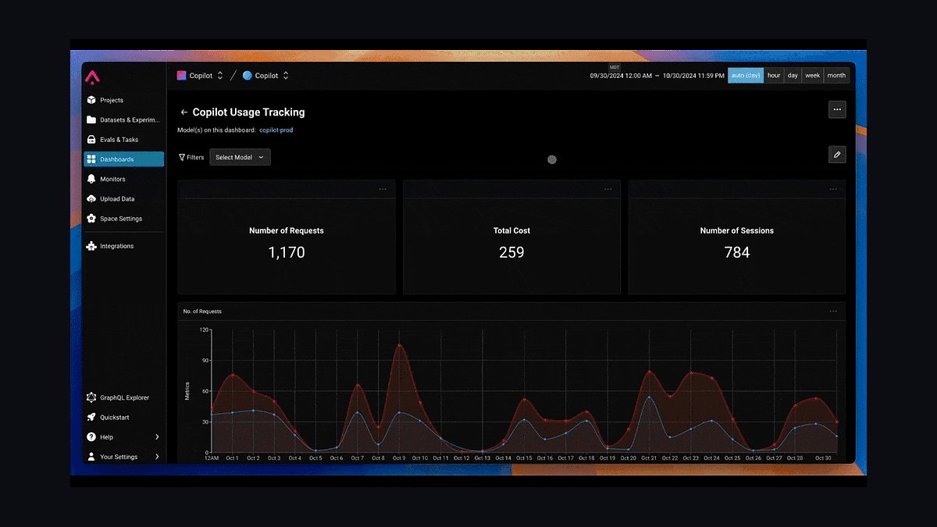
Task: Click the MDT timezone badge
Action: 615,68
